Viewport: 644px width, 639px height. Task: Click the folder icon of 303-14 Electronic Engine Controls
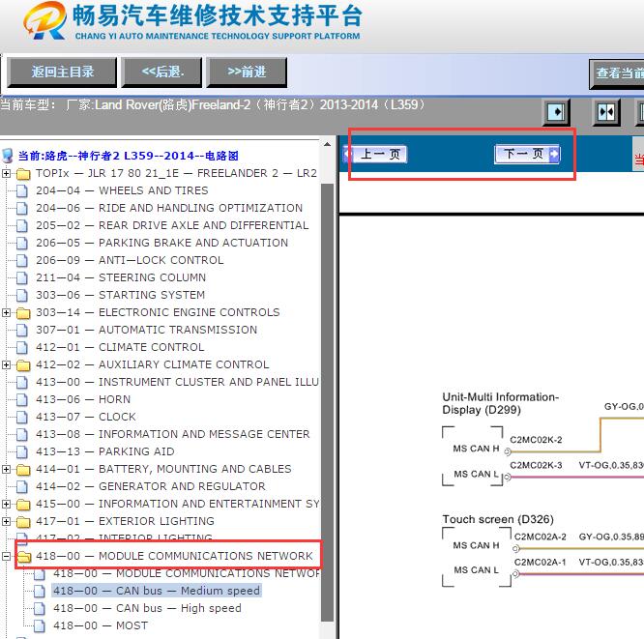(23, 313)
